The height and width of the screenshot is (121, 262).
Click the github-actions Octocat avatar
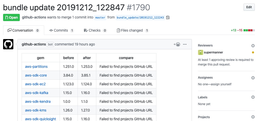pos(8,44)
